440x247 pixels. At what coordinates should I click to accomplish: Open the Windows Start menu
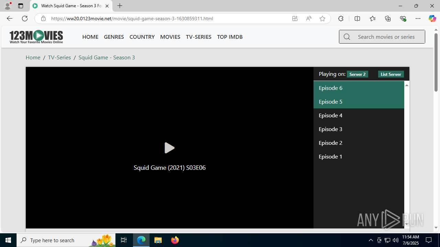8,240
